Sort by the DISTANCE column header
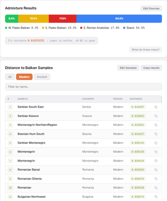Viewport: 167px width, 201px height. [136, 99]
